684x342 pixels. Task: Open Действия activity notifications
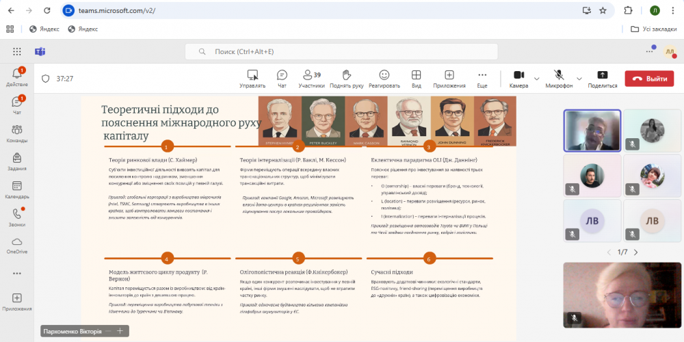point(16,77)
